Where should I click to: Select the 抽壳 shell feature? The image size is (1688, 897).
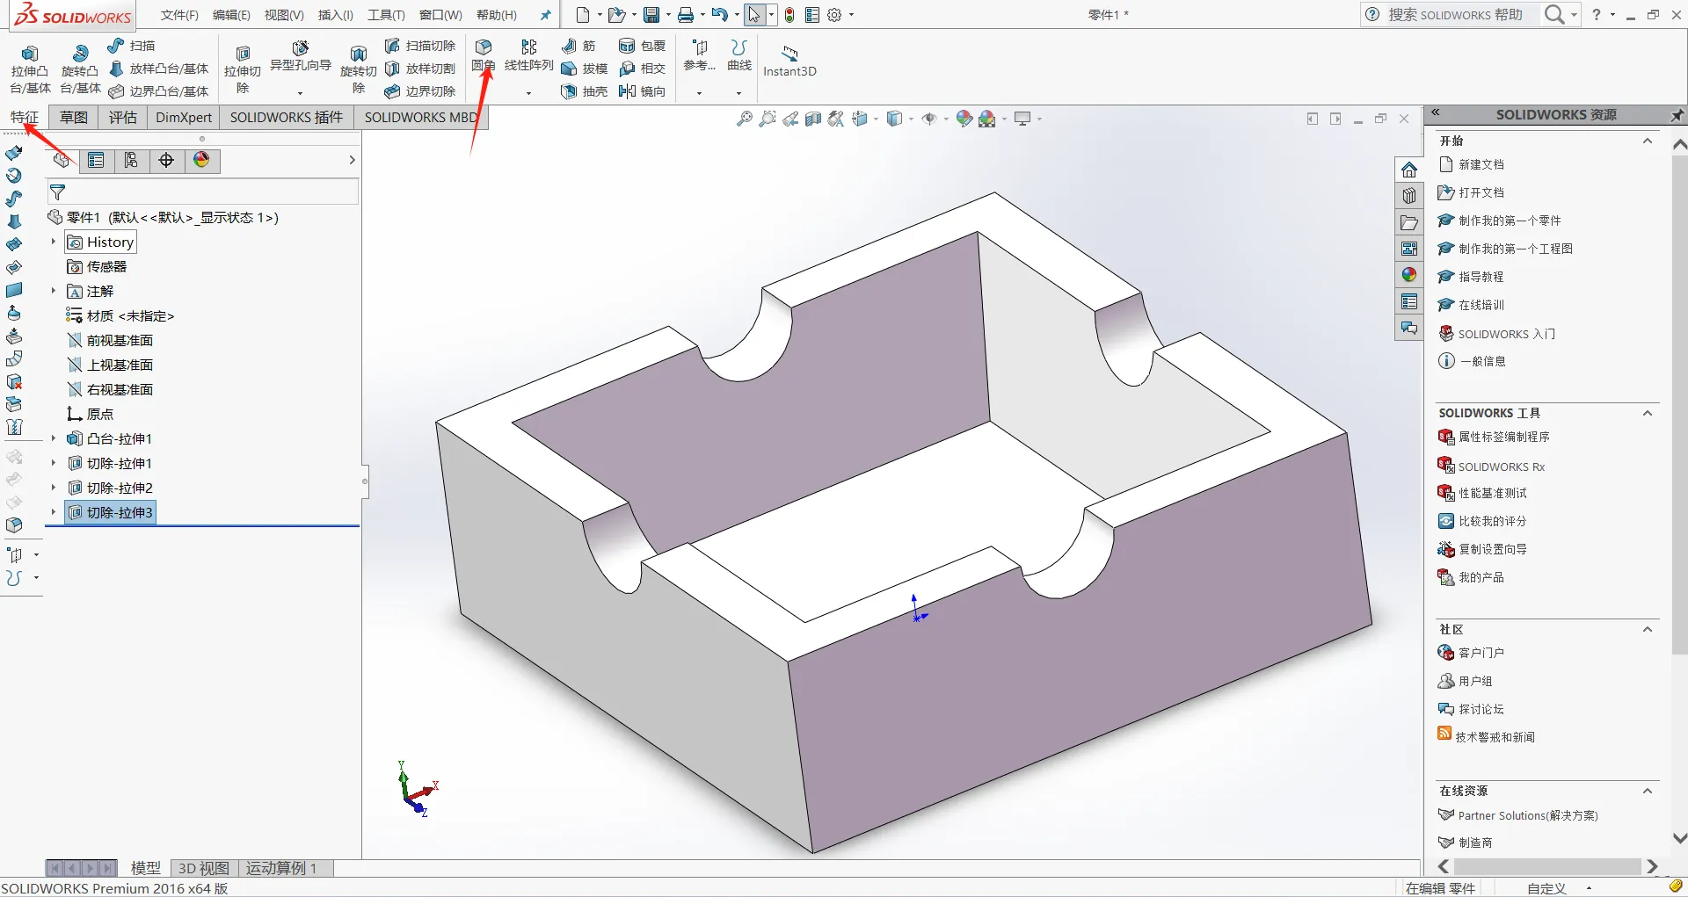tap(585, 91)
